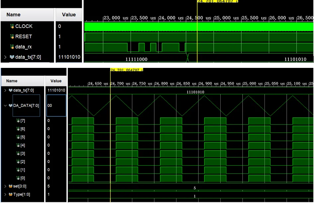The image size is (314, 203).
Task: Click the Value column header above DA_DATA
Action: [56, 81]
